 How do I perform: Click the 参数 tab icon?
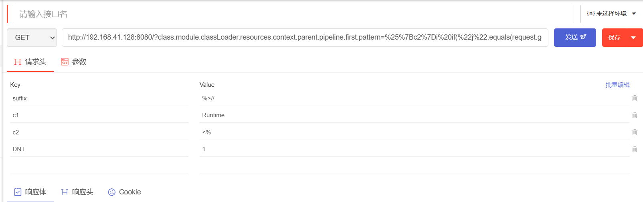(65, 62)
